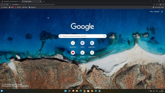Open the Сервисы apps bookmark
Image resolution: width=165 pixels, height=93 pixels.
[x=4, y=7]
